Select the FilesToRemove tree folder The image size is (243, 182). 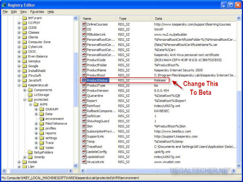coord(56,124)
